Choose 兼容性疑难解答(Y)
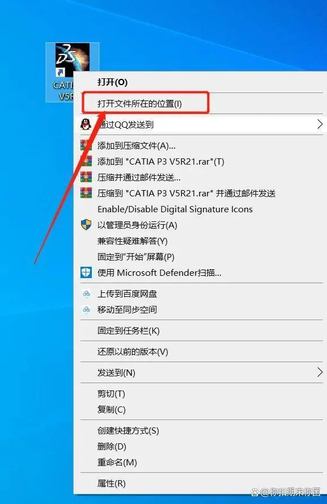Image resolution: width=327 pixels, height=504 pixels. (x=132, y=241)
